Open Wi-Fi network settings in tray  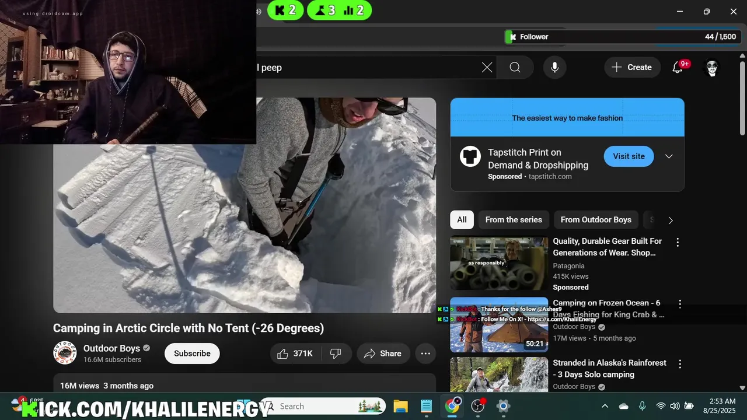pyautogui.click(x=661, y=406)
